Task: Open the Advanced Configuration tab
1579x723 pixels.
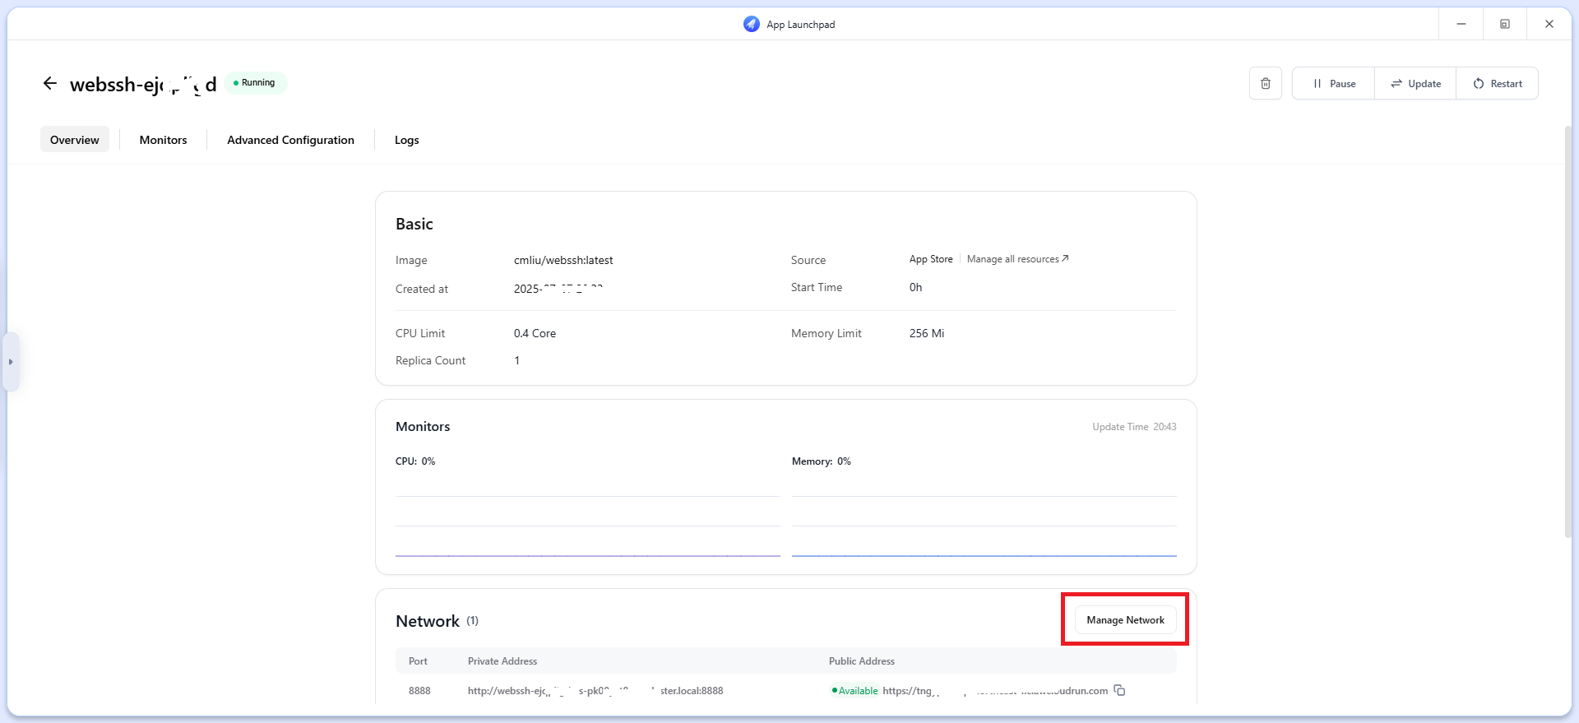Action: point(290,140)
